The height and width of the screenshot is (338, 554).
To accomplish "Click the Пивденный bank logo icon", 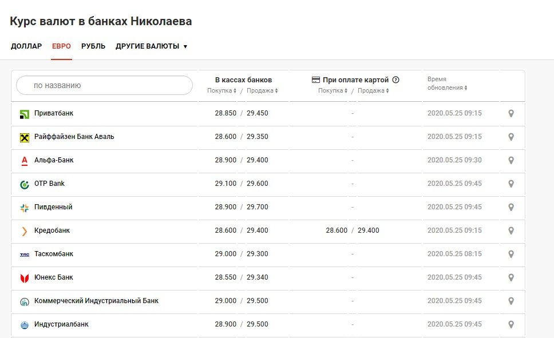I will 25,208.
